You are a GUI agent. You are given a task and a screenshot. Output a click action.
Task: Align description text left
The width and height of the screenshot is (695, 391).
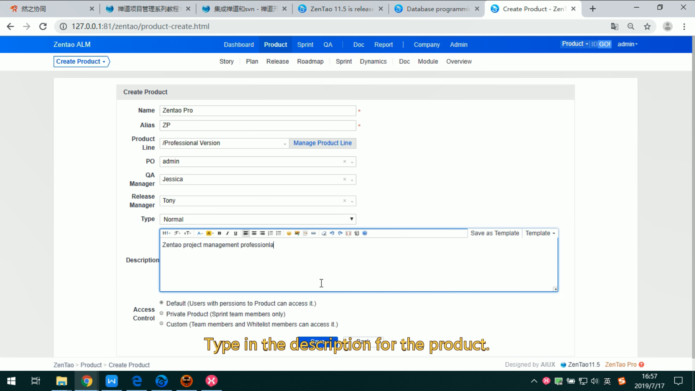point(246,233)
